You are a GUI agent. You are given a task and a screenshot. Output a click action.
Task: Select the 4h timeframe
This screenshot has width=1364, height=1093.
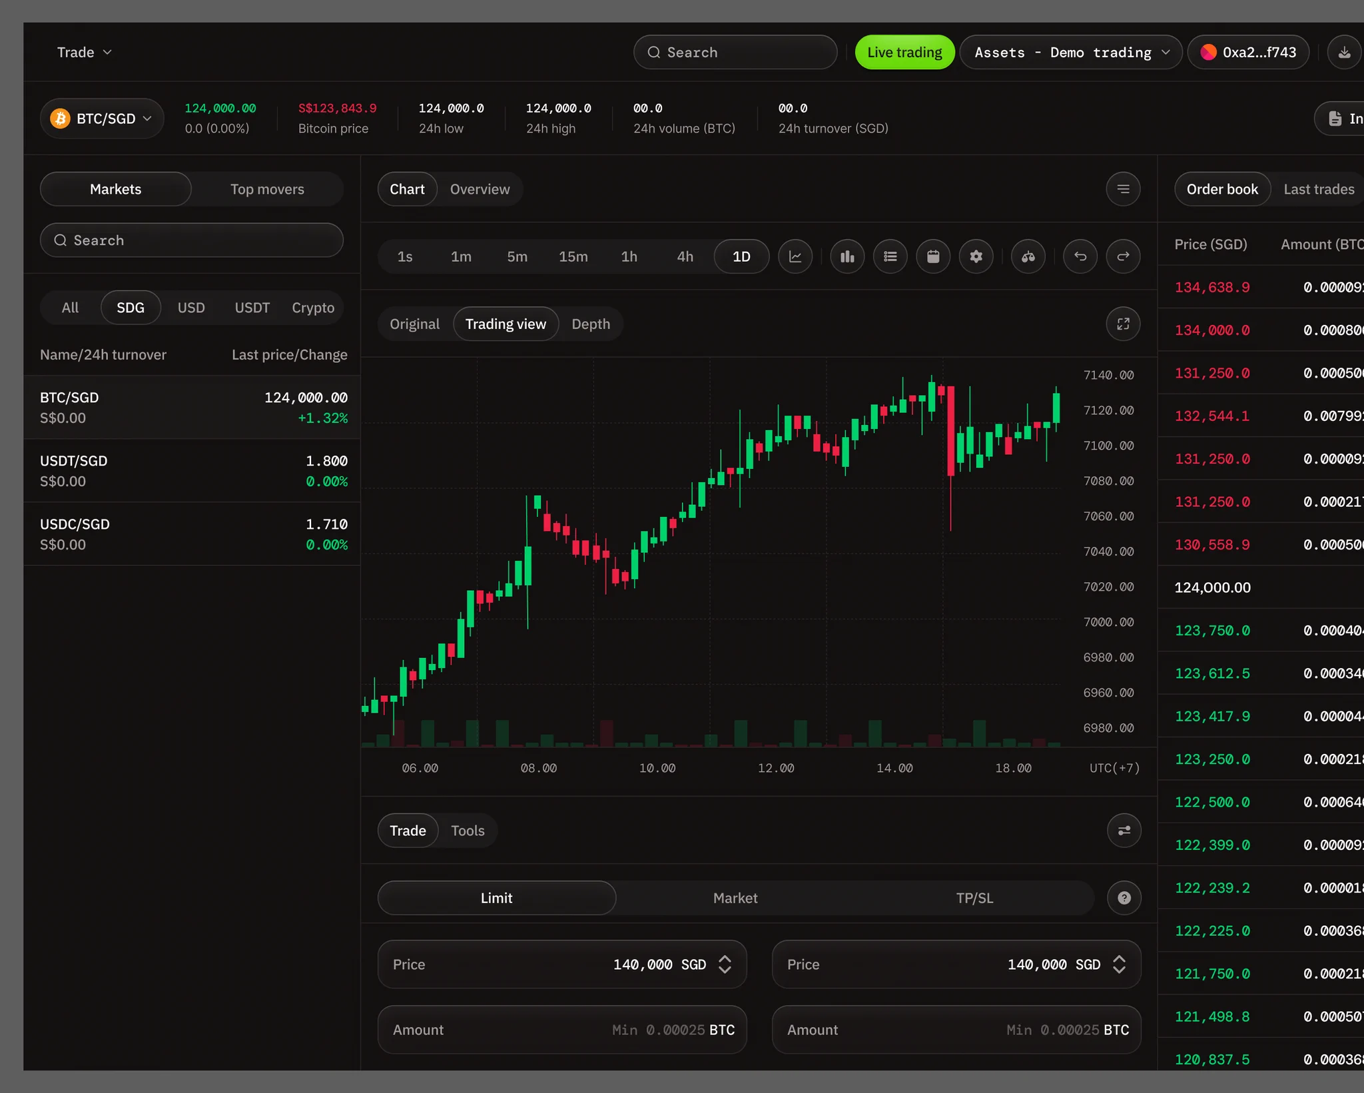(x=685, y=256)
